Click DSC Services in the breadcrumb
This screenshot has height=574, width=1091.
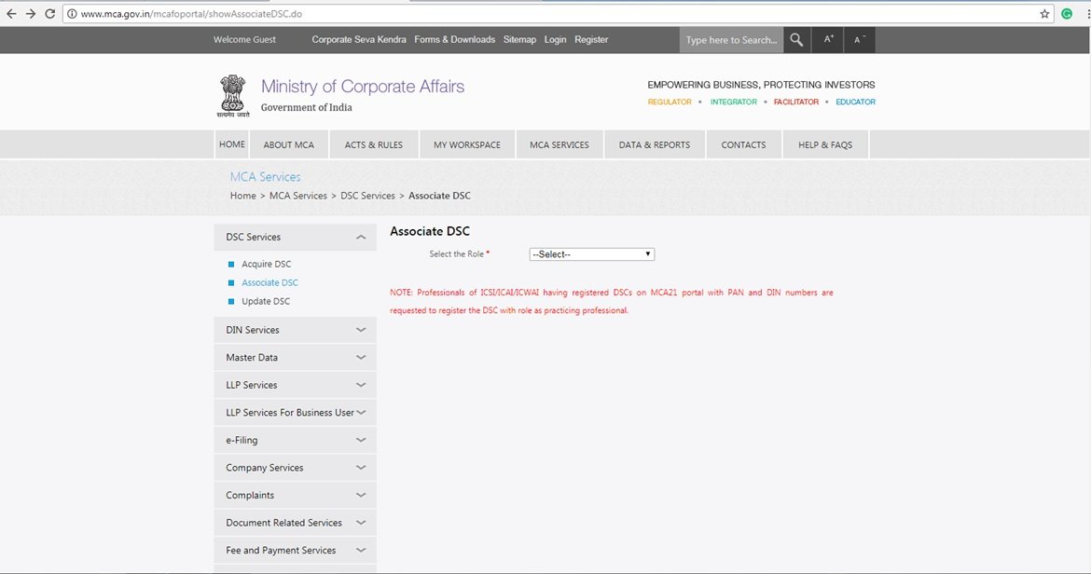coord(367,196)
